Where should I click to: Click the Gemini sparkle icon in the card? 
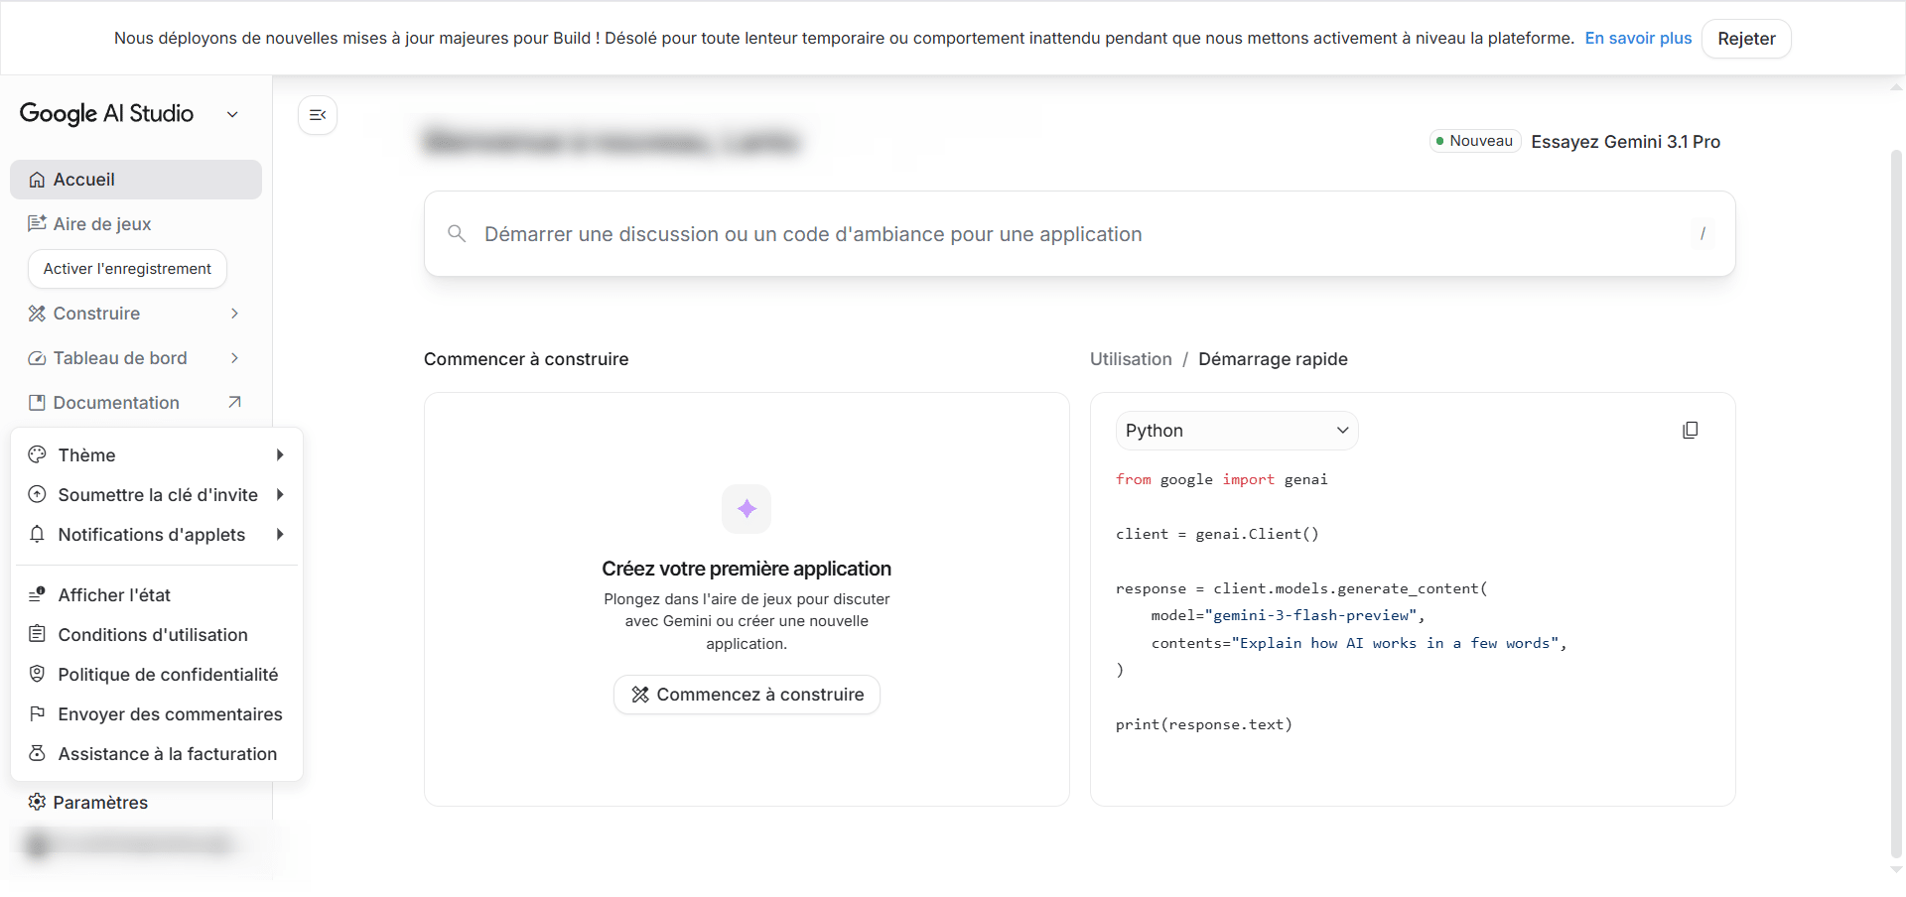(x=747, y=508)
